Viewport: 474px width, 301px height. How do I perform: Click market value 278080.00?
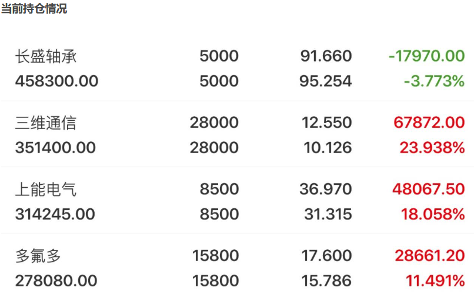(56, 281)
